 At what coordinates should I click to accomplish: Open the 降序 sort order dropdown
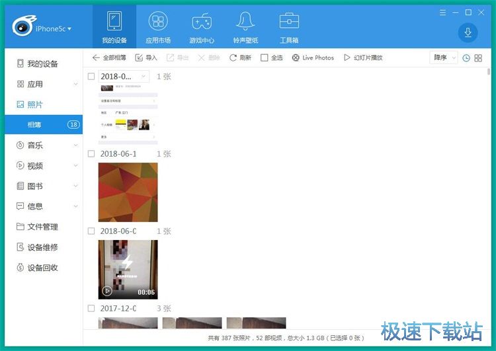(x=443, y=58)
